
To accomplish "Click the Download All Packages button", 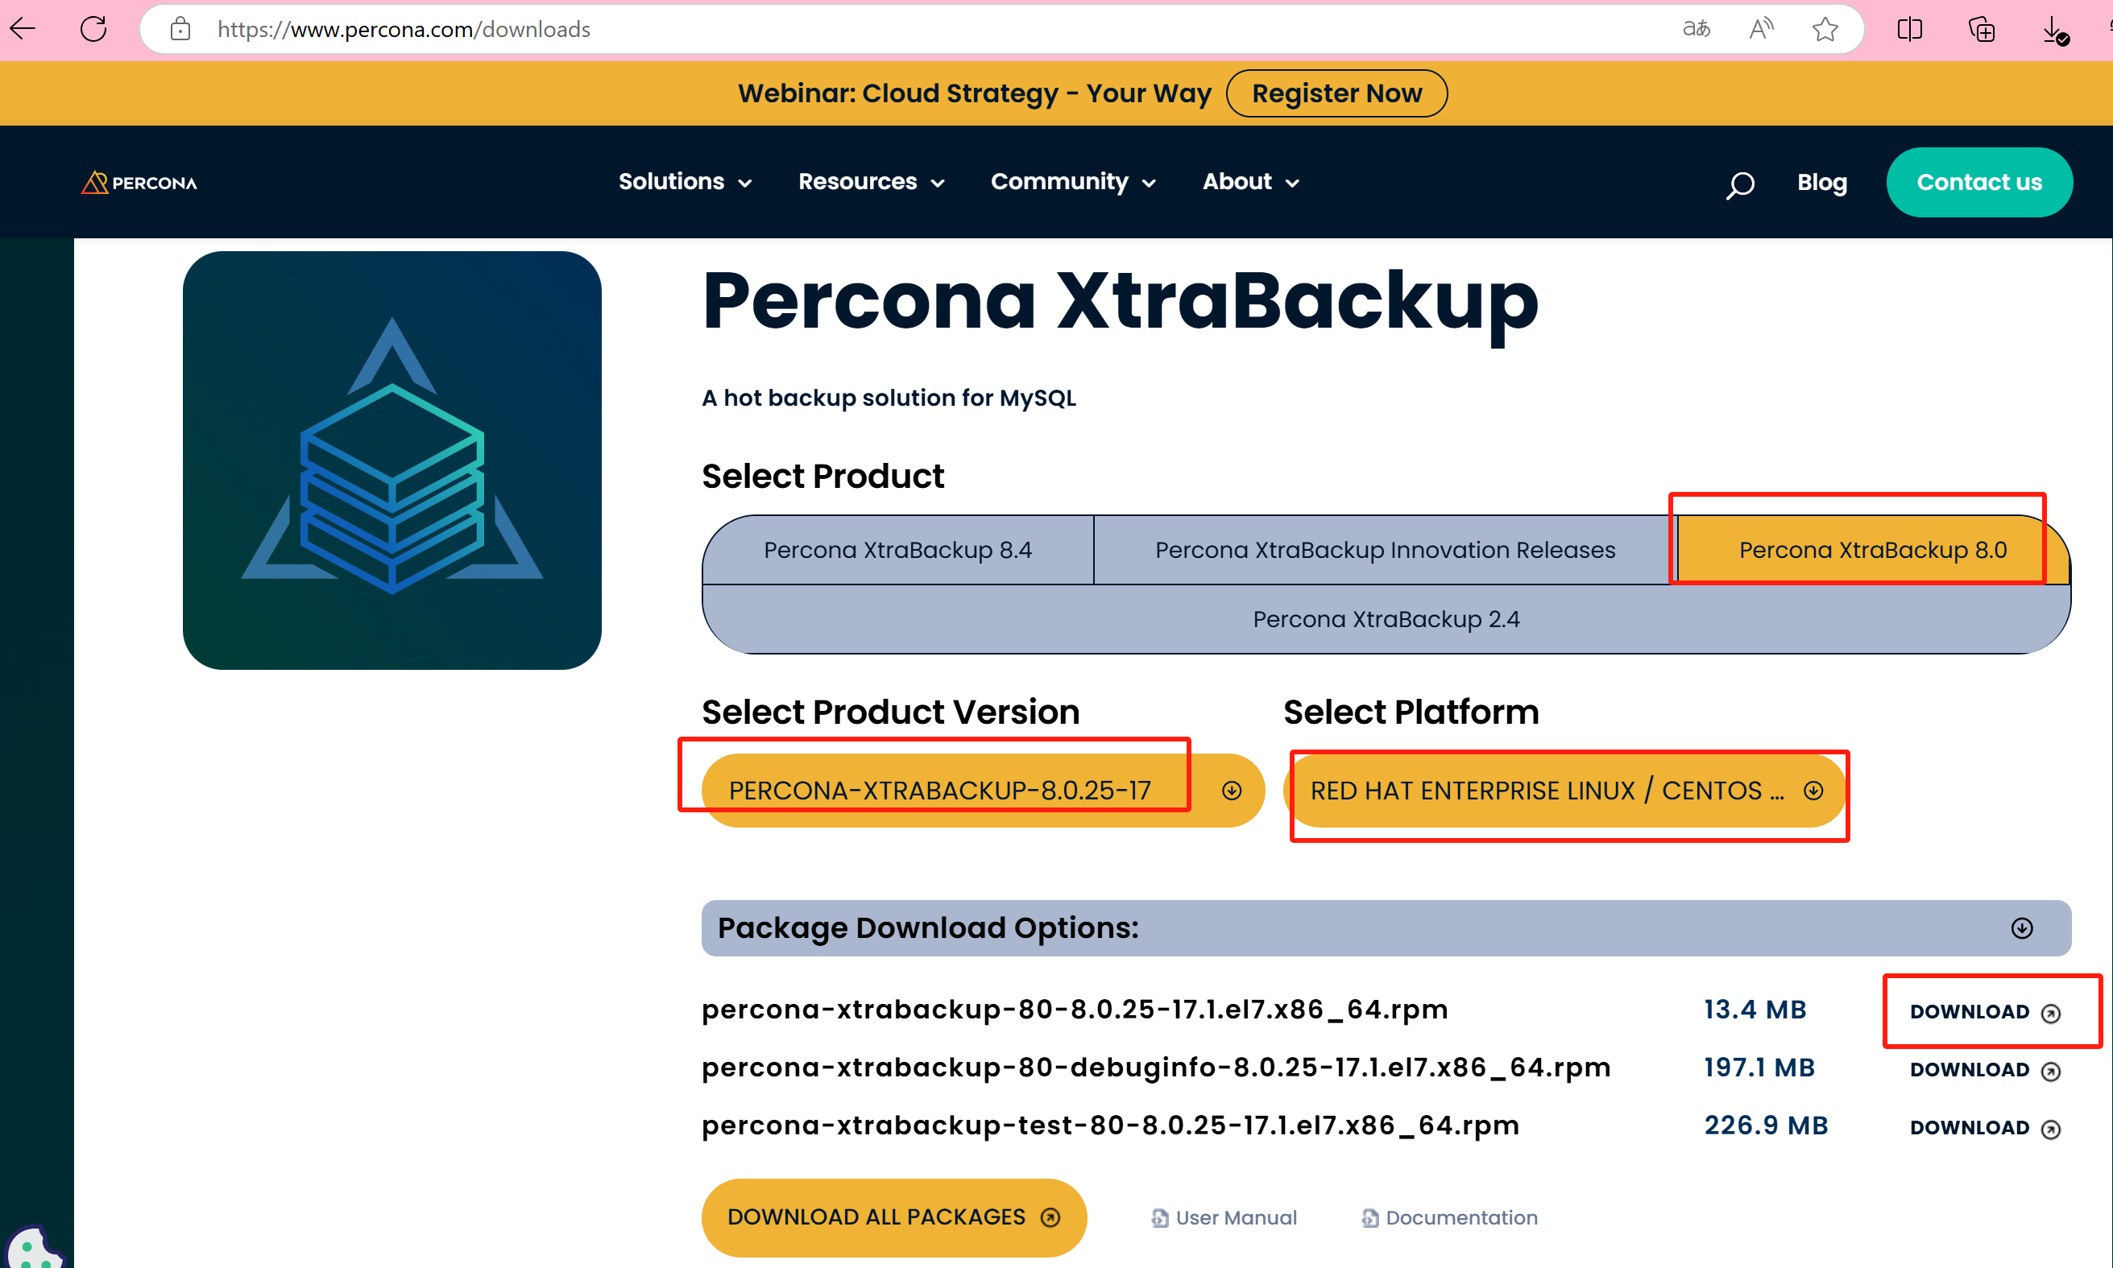I will click(x=893, y=1216).
